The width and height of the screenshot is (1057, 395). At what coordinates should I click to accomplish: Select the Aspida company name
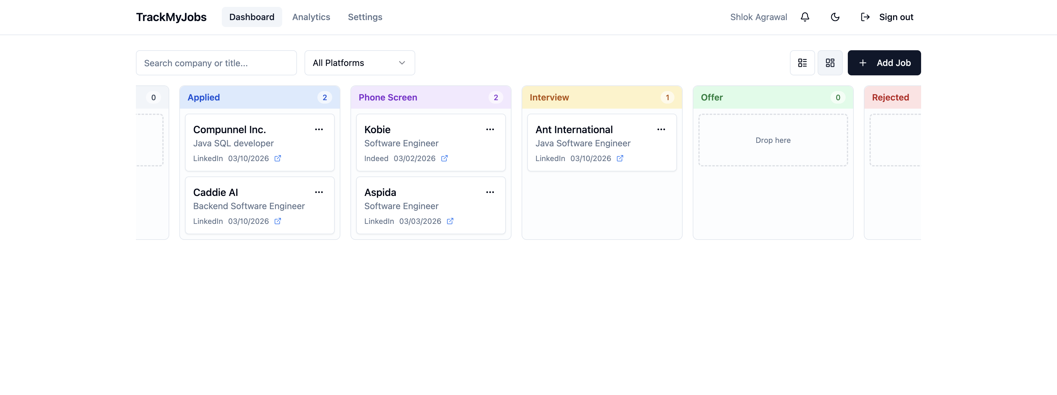(x=380, y=192)
